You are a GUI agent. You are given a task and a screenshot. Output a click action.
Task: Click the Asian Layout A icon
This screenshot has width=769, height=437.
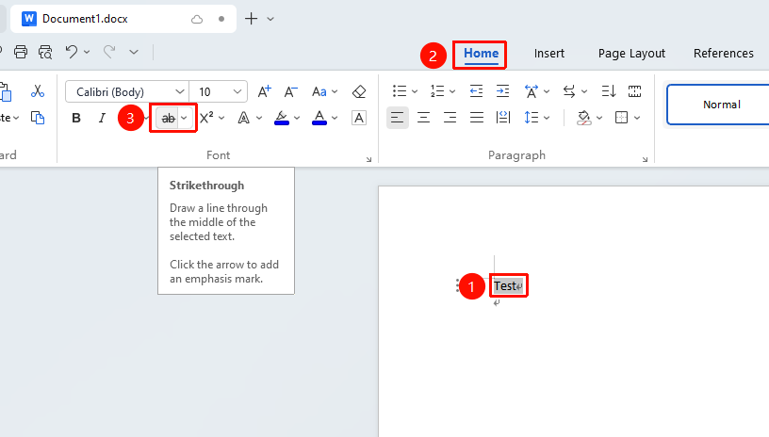point(532,91)
